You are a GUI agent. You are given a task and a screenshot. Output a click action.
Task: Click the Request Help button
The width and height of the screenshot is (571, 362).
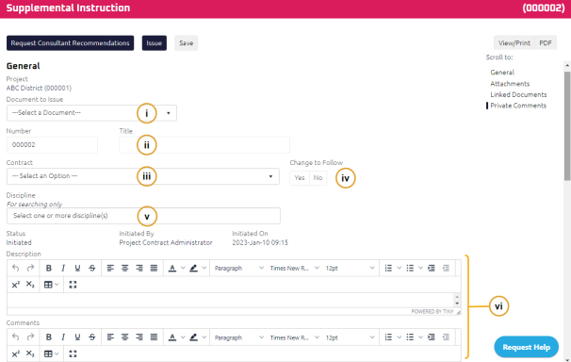click(x=526, y=347)
